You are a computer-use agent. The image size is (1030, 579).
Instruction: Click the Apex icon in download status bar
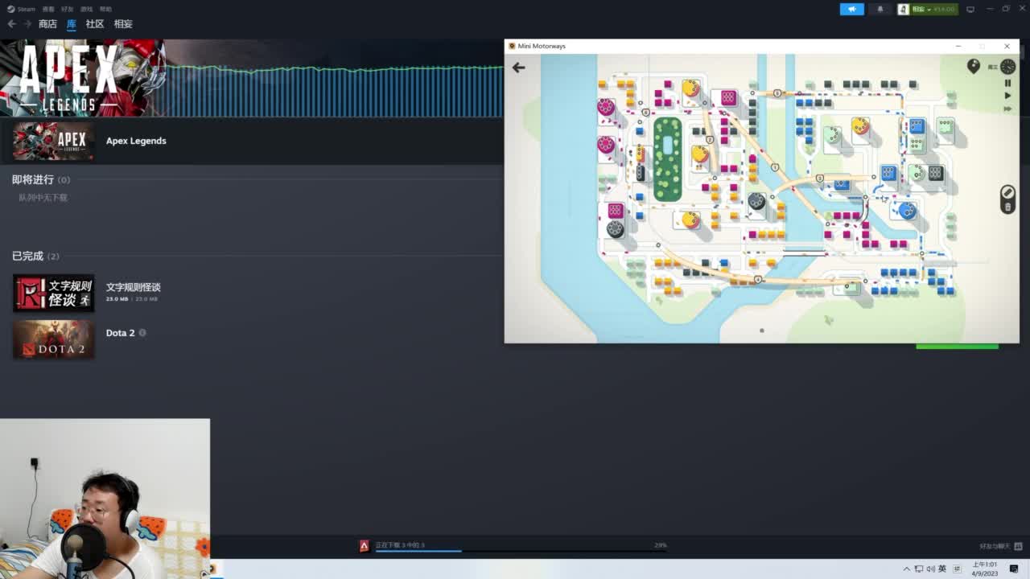coord(364,545)
